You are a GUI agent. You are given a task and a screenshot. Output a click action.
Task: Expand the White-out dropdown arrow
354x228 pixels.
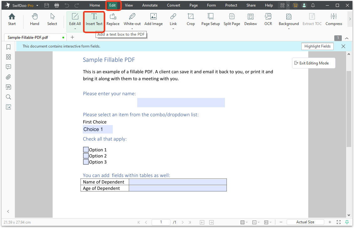132,29
